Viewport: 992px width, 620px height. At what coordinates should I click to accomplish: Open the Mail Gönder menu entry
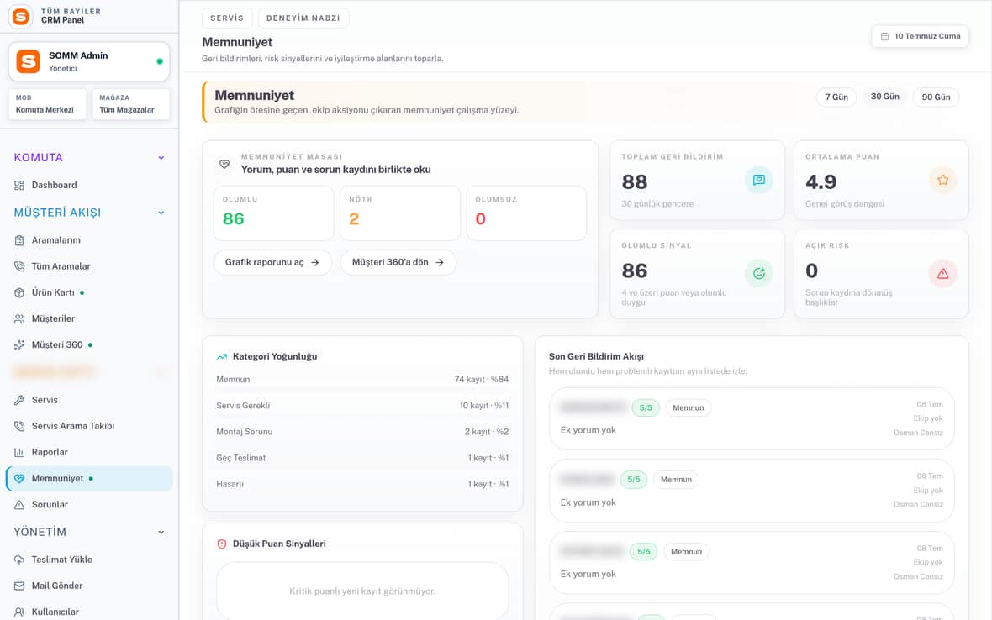[88, 586]
